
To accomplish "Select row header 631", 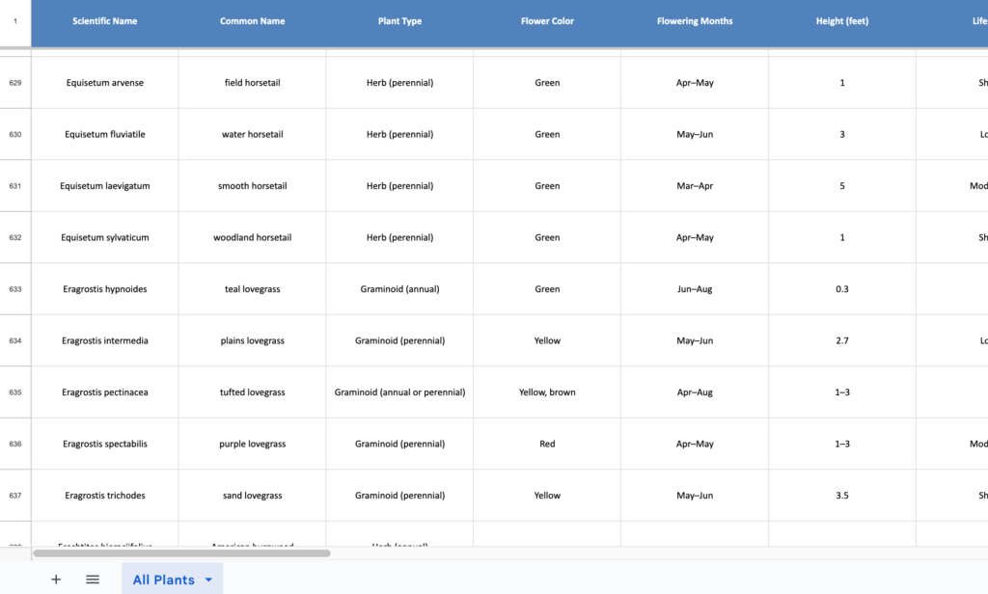I will coord(15,186).
